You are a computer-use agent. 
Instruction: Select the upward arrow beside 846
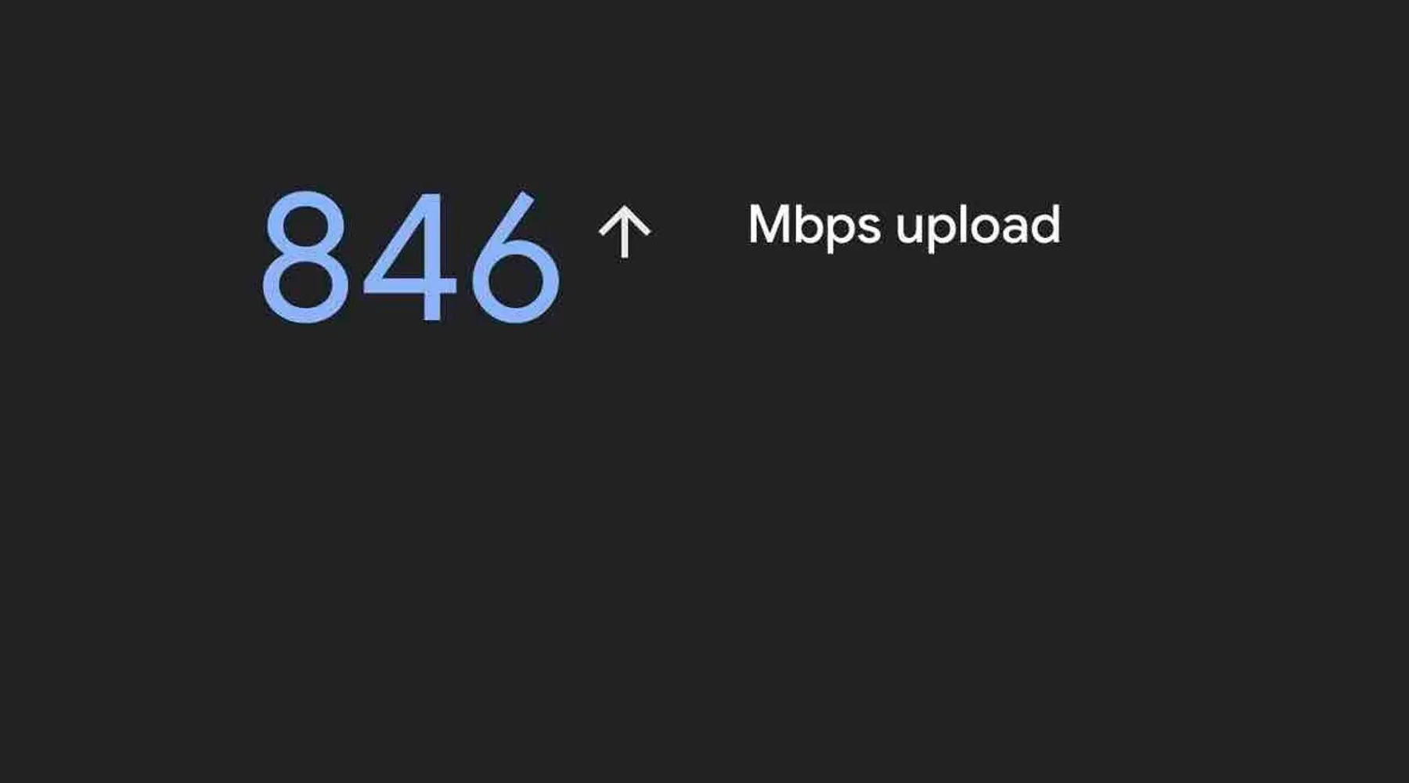625,233
